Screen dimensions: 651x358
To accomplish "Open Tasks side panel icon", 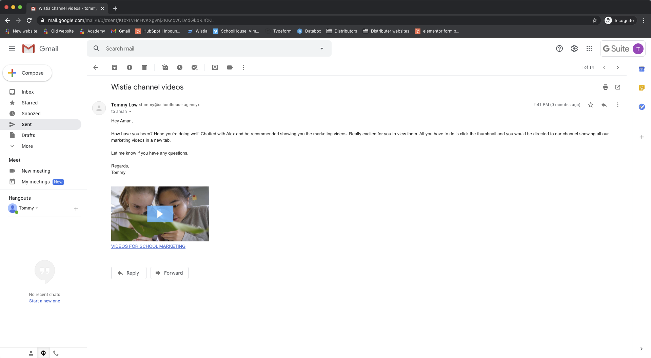I will (x=642, y=107).
